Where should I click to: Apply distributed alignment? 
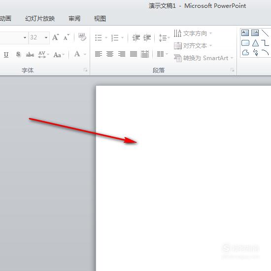(x=145, y=54)
